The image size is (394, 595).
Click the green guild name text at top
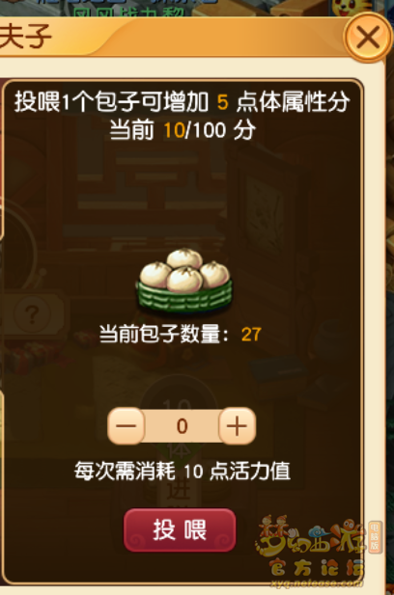coord(129,13)
